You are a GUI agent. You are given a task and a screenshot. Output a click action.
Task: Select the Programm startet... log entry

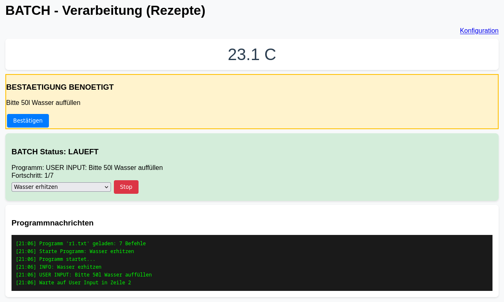pyautogui.click(x=55, y=259)
